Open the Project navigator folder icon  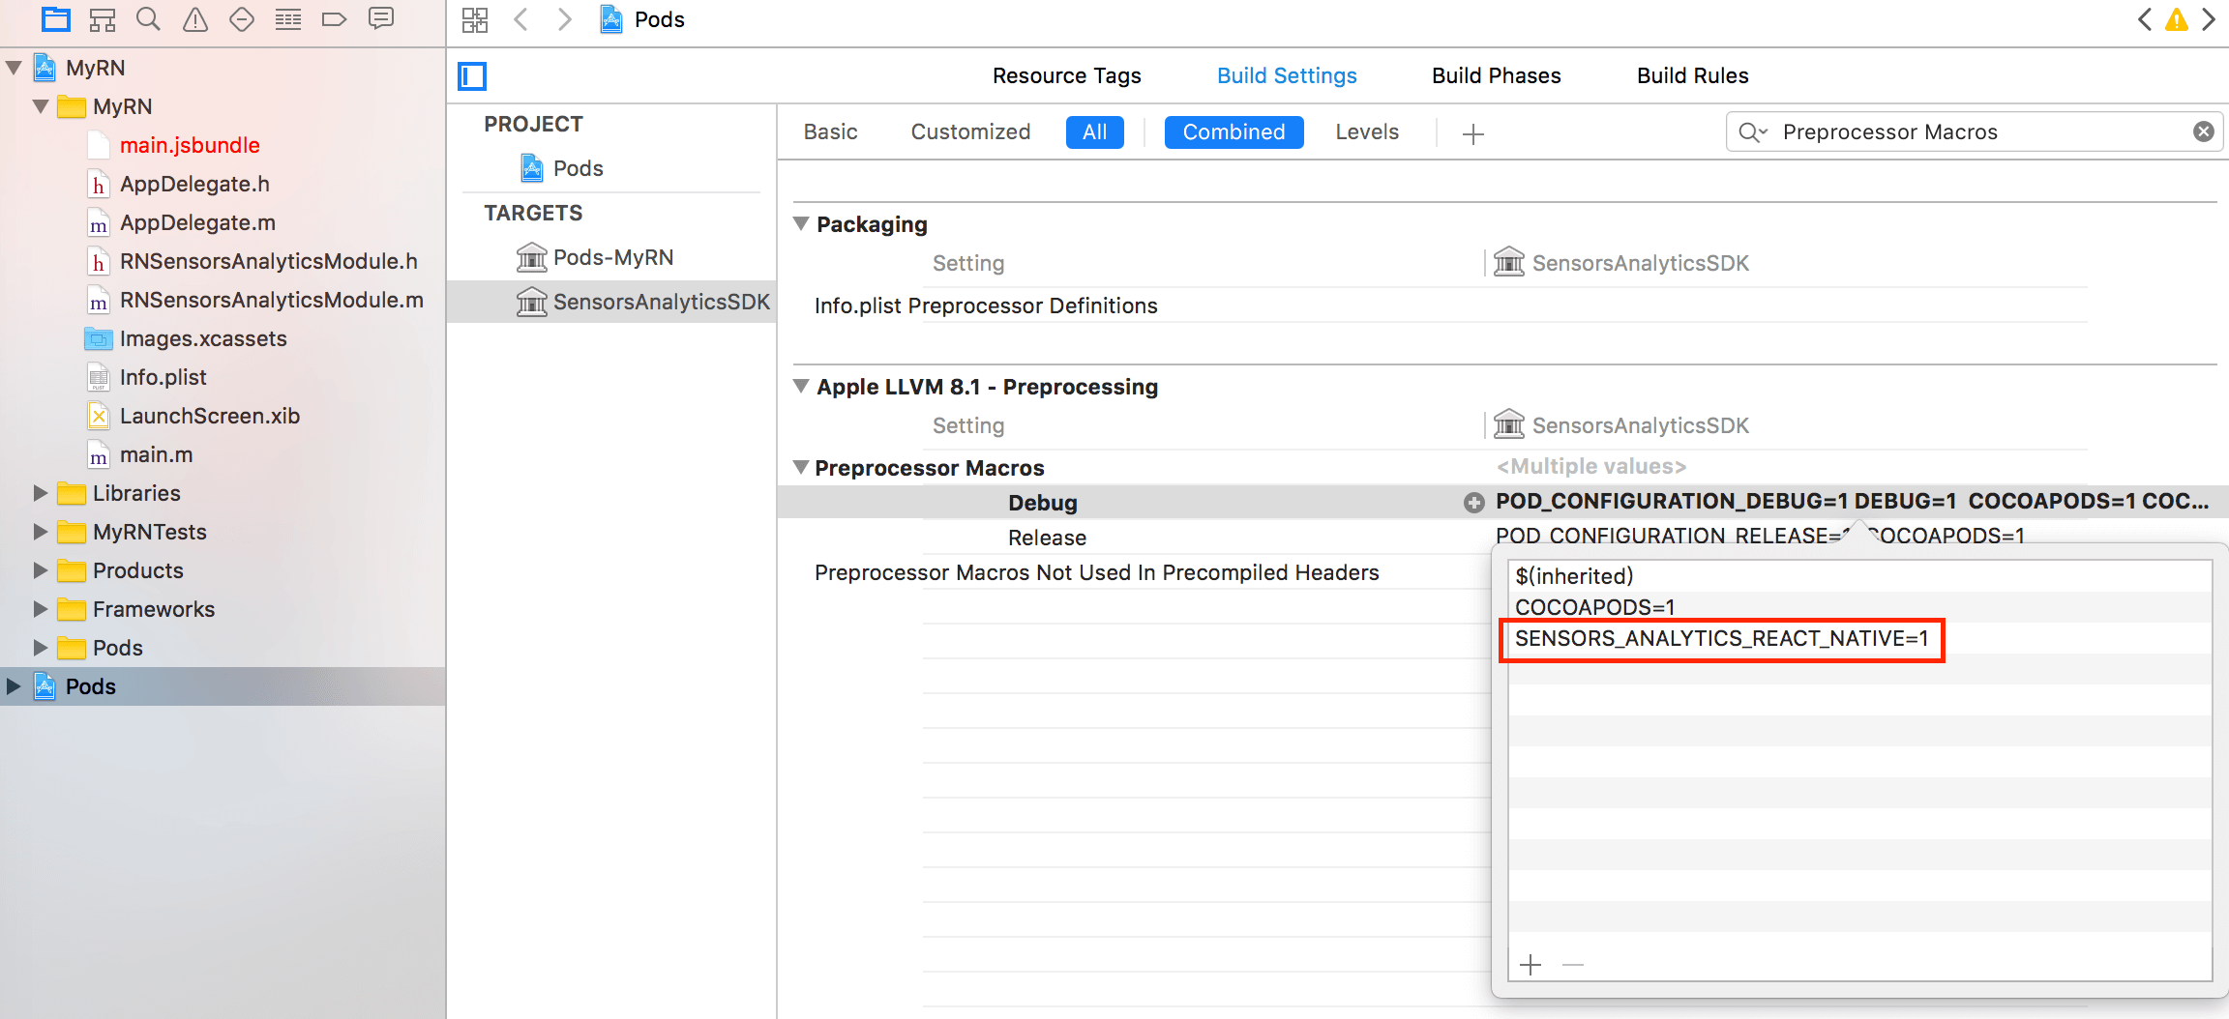(56, 19)
